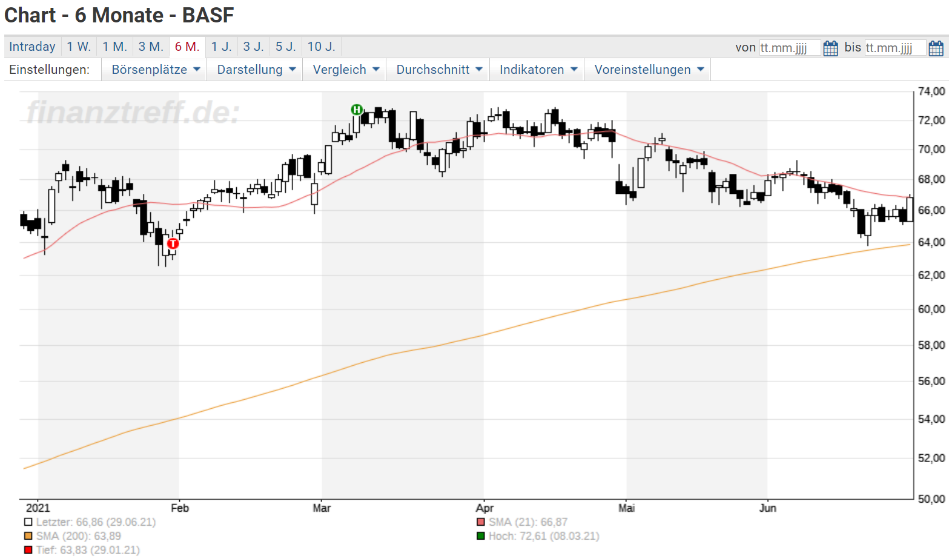The image size is (949, 559).
Task: Click the 64,00 price axis label
Action: [x=931, y=242]
